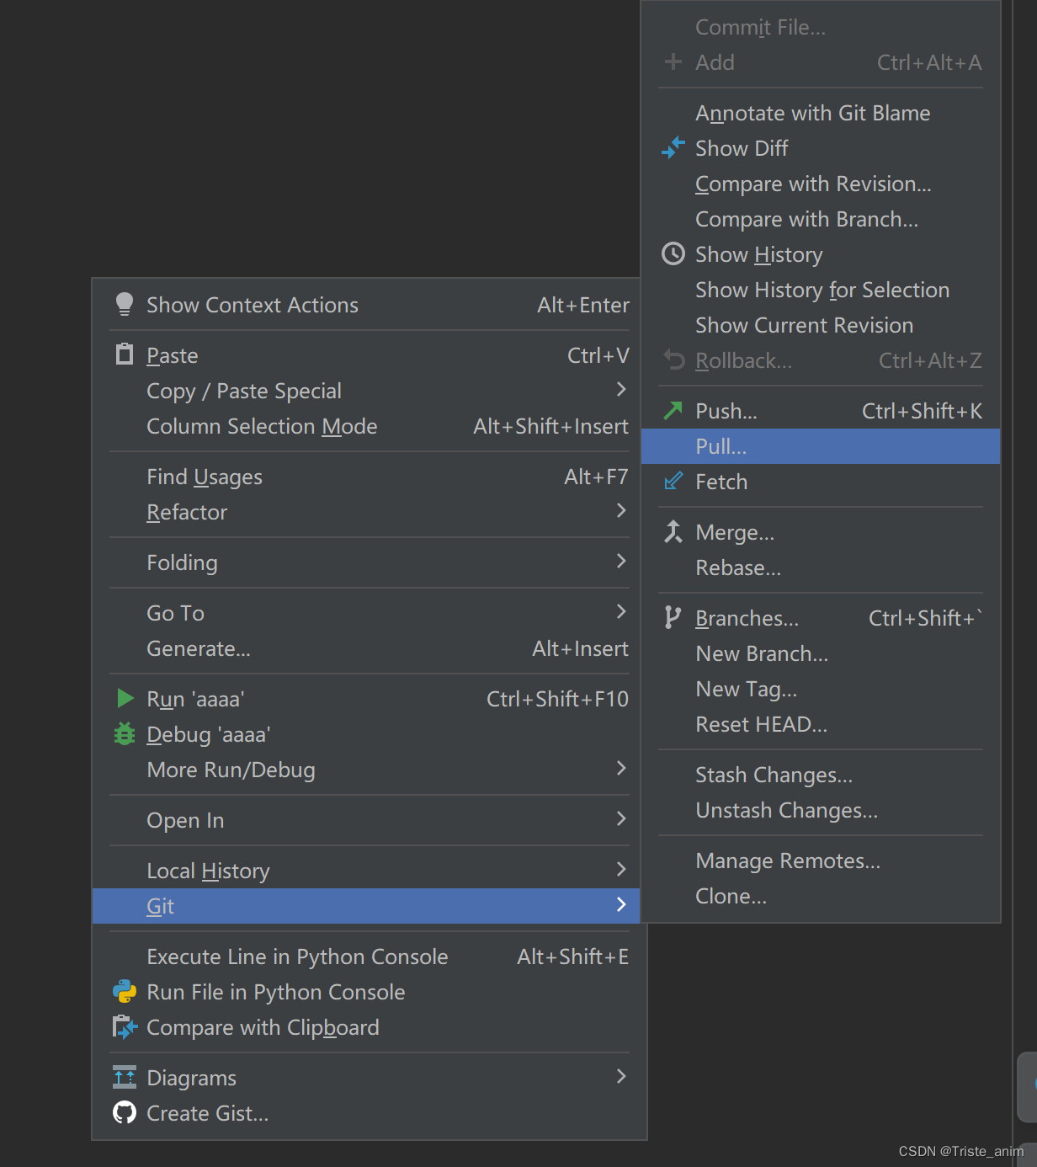
Task: Choose Pull... from the Git submenu
Action: coord(821,446)
